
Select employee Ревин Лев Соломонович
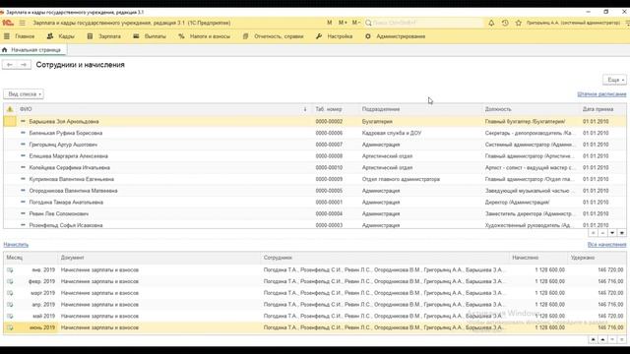(59, 214)
